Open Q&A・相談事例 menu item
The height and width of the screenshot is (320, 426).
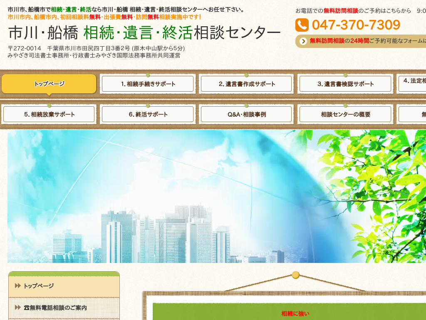coord(246,114)
